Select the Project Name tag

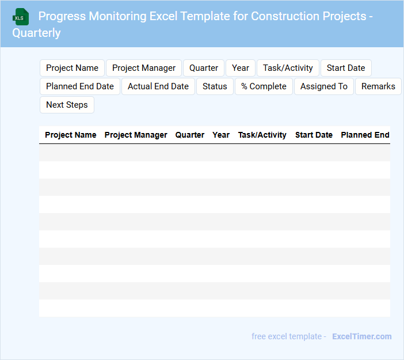(x=72, y=68)
